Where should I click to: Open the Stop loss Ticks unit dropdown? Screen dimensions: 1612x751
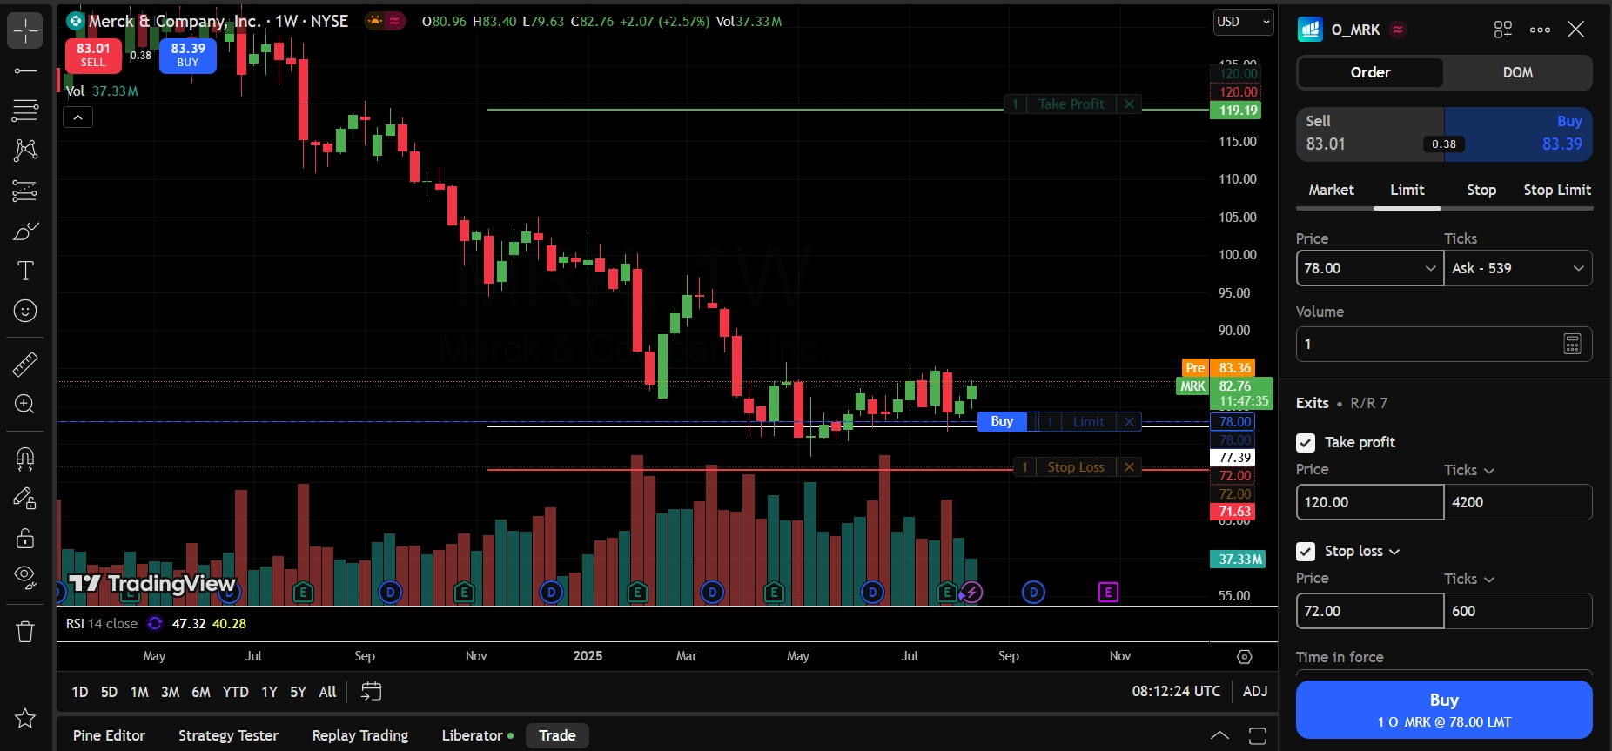click(x=1469, y=579)
